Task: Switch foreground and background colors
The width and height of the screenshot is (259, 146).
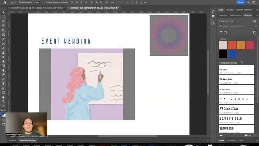Action: 4,110
